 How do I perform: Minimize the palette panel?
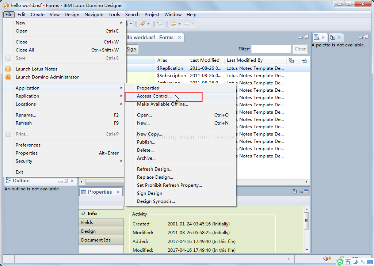coord(360,37)
